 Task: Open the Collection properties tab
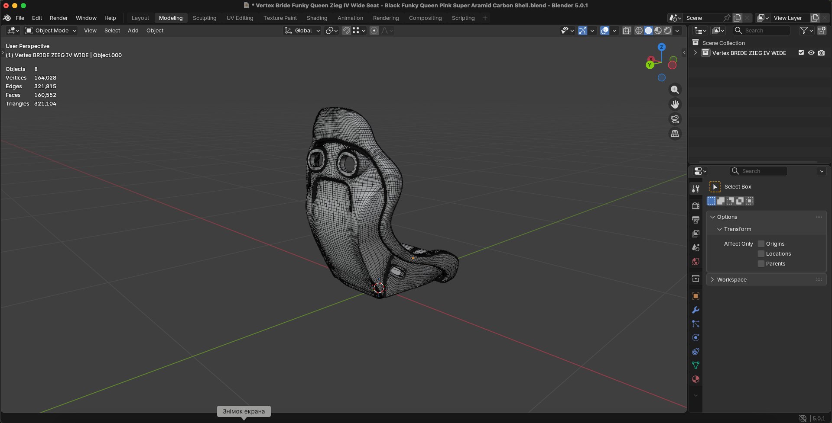(695, 279)
